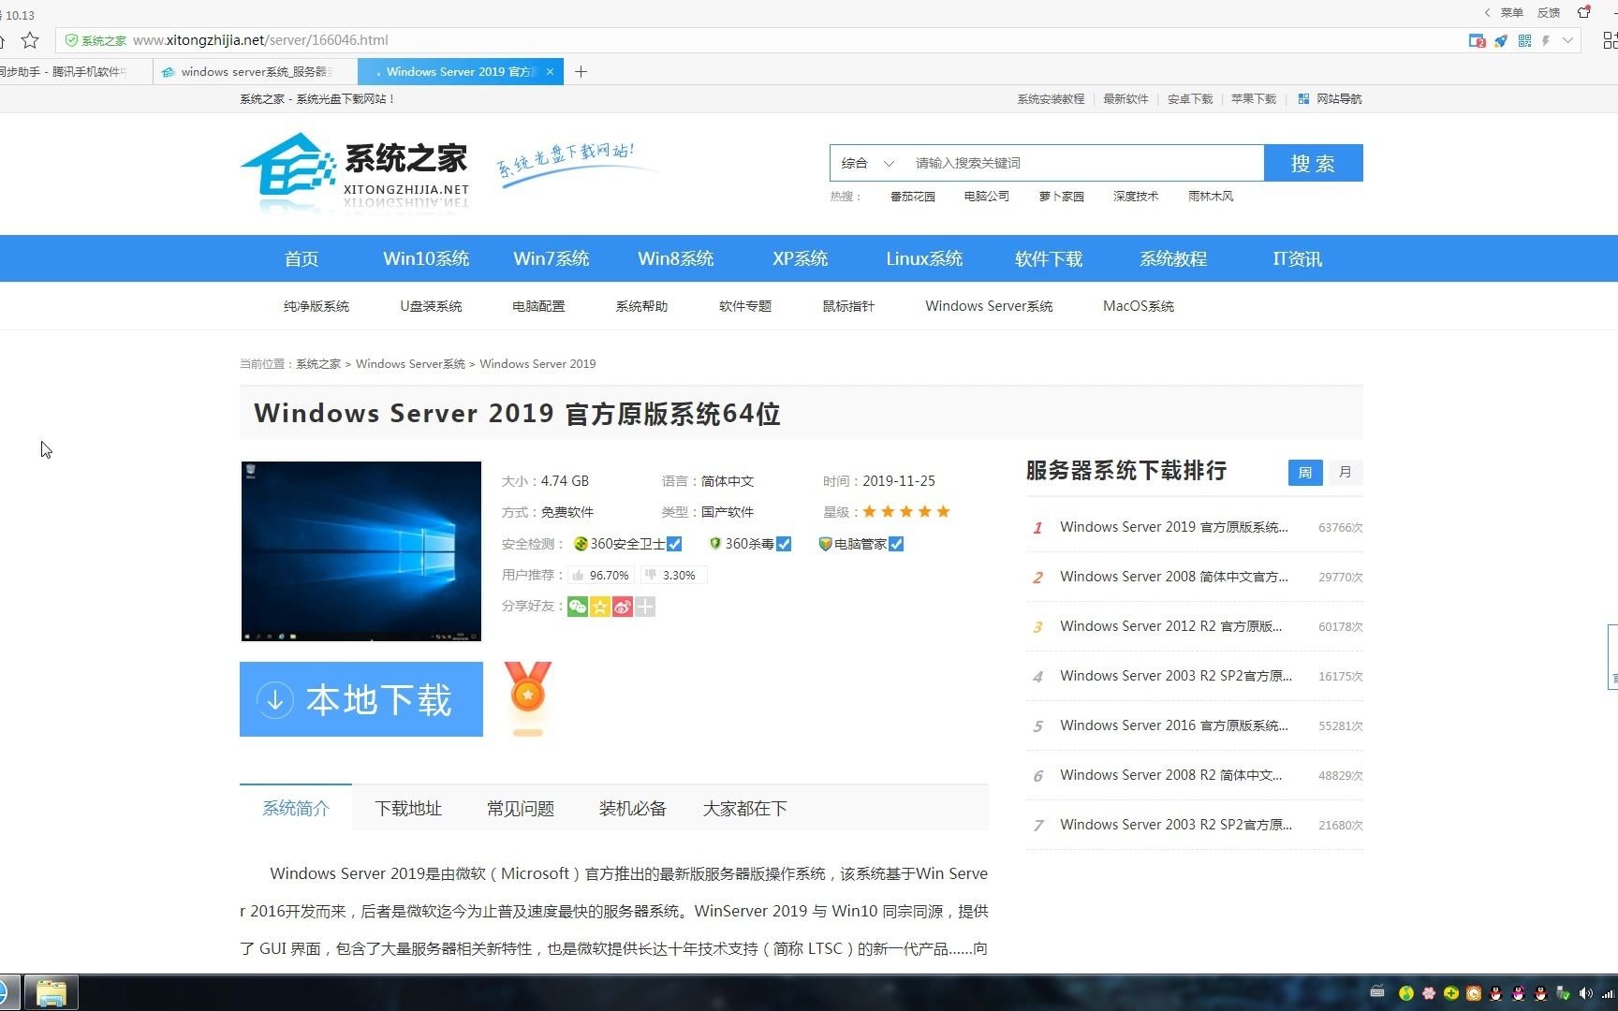Bookmark this page with the star icon
1618x1011 pixels.
(30, 40)
